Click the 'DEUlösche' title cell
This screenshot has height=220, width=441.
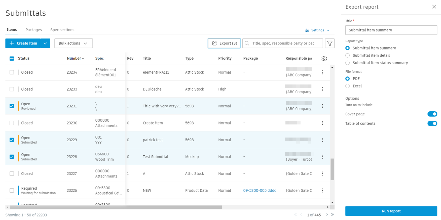[x=152, y=89]
